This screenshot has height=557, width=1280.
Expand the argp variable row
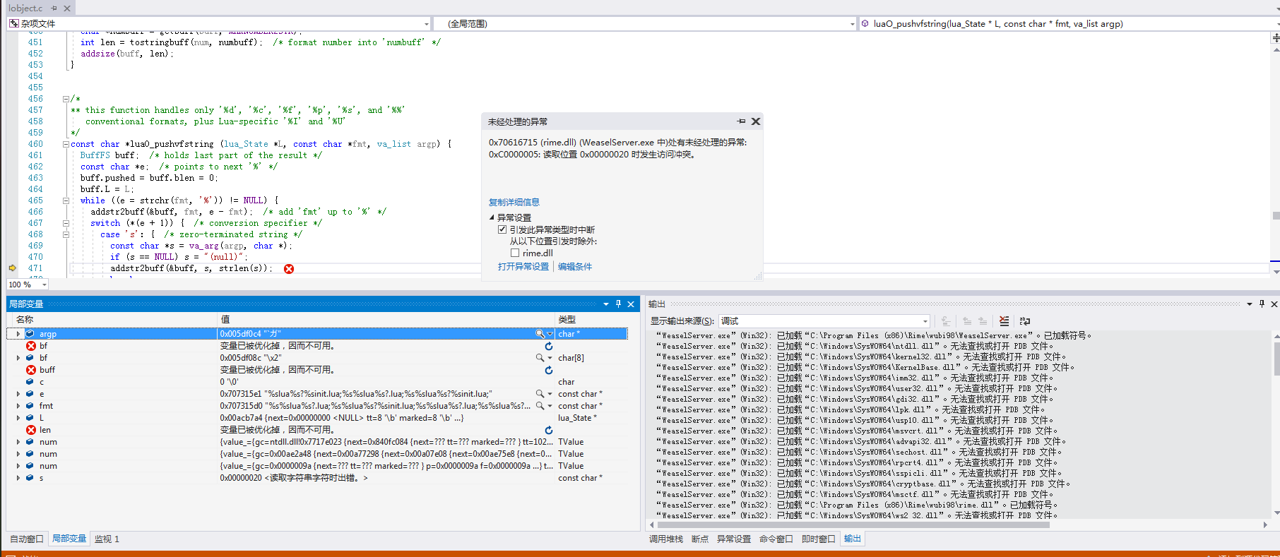[x=18, y=334]
